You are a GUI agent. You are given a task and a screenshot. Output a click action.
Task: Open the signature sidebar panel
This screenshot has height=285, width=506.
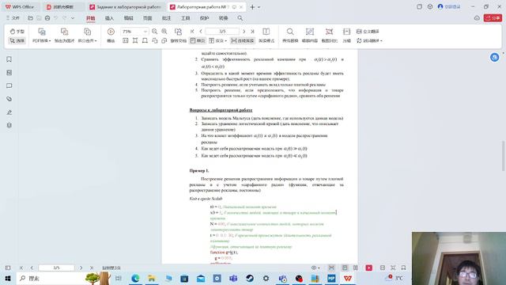tap(9, 112)
